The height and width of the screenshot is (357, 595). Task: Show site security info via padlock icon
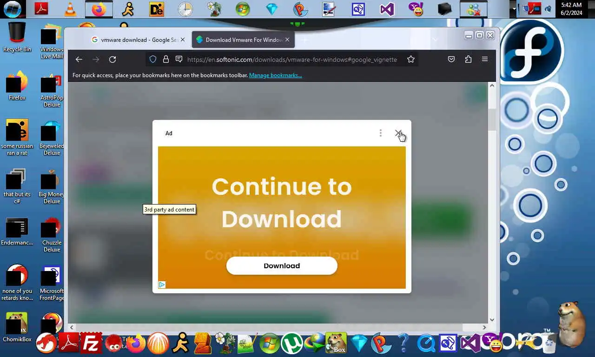(166, 59)
